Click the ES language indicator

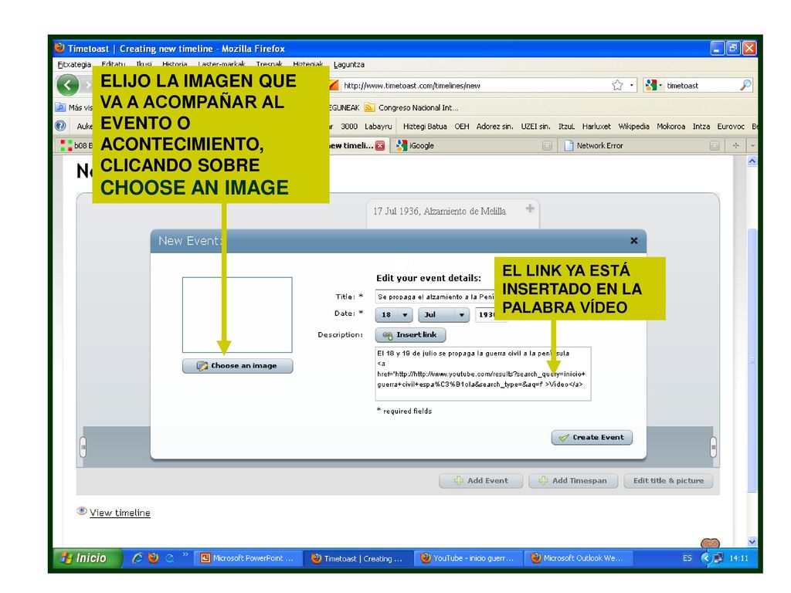coord(687,558)
